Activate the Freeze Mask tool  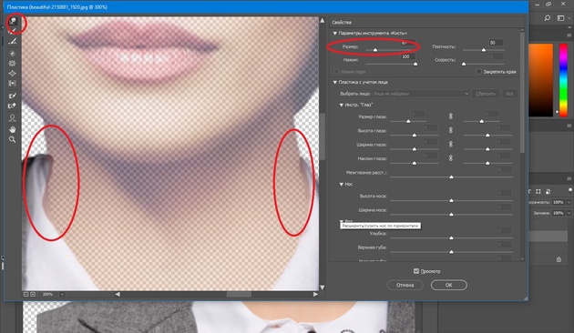13,96
